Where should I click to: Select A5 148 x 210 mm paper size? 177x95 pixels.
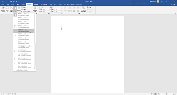tap(24, 35)
